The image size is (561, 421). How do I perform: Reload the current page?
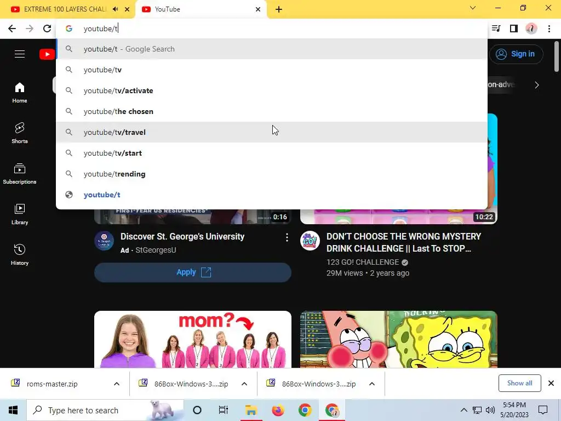47,29
